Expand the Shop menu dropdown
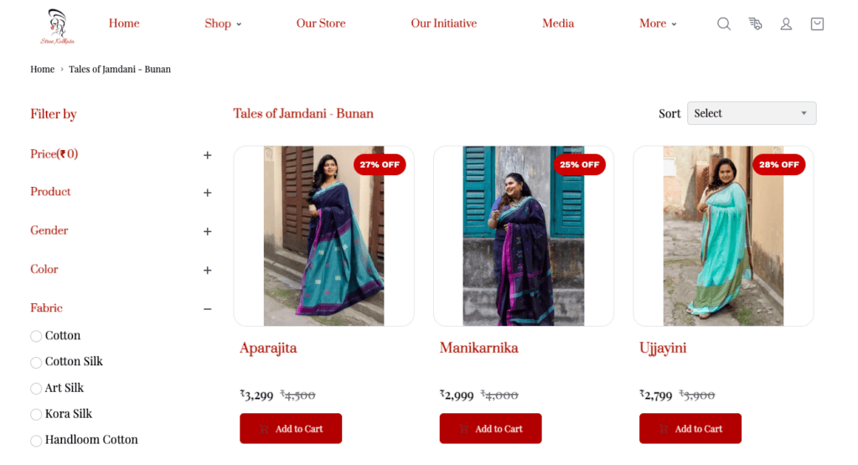 [x=223, y=23]
